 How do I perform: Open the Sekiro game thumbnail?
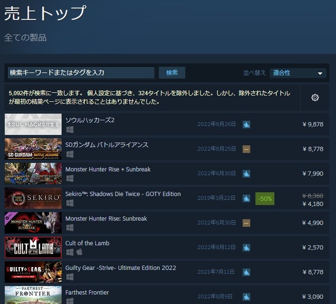click(x=33, y=198)
